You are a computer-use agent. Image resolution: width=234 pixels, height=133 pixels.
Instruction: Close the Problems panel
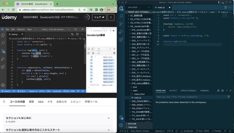231,90
